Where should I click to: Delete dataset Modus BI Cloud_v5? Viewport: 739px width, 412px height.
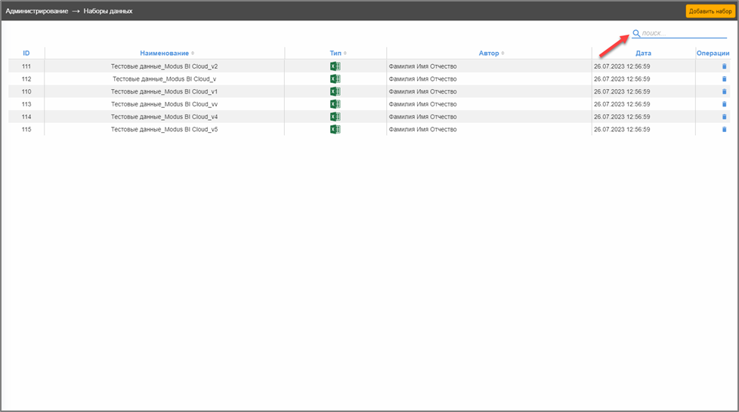[723, 130]
